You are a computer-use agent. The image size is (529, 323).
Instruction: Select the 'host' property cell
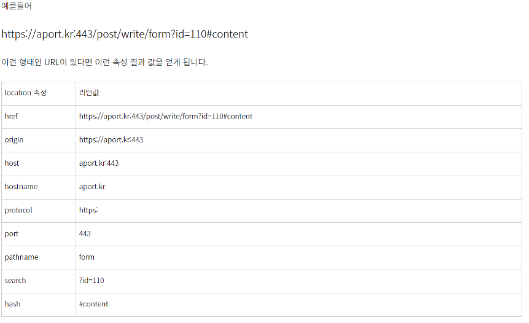click(39, 164)
